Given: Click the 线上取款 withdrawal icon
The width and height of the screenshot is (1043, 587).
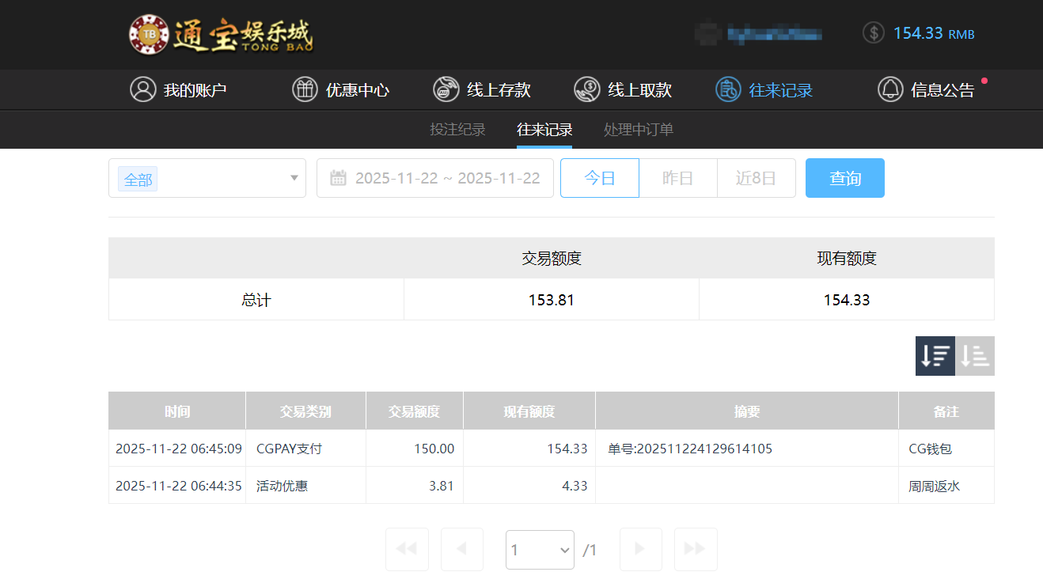Looking at the screenshot, I should click(x=586, y=89).
